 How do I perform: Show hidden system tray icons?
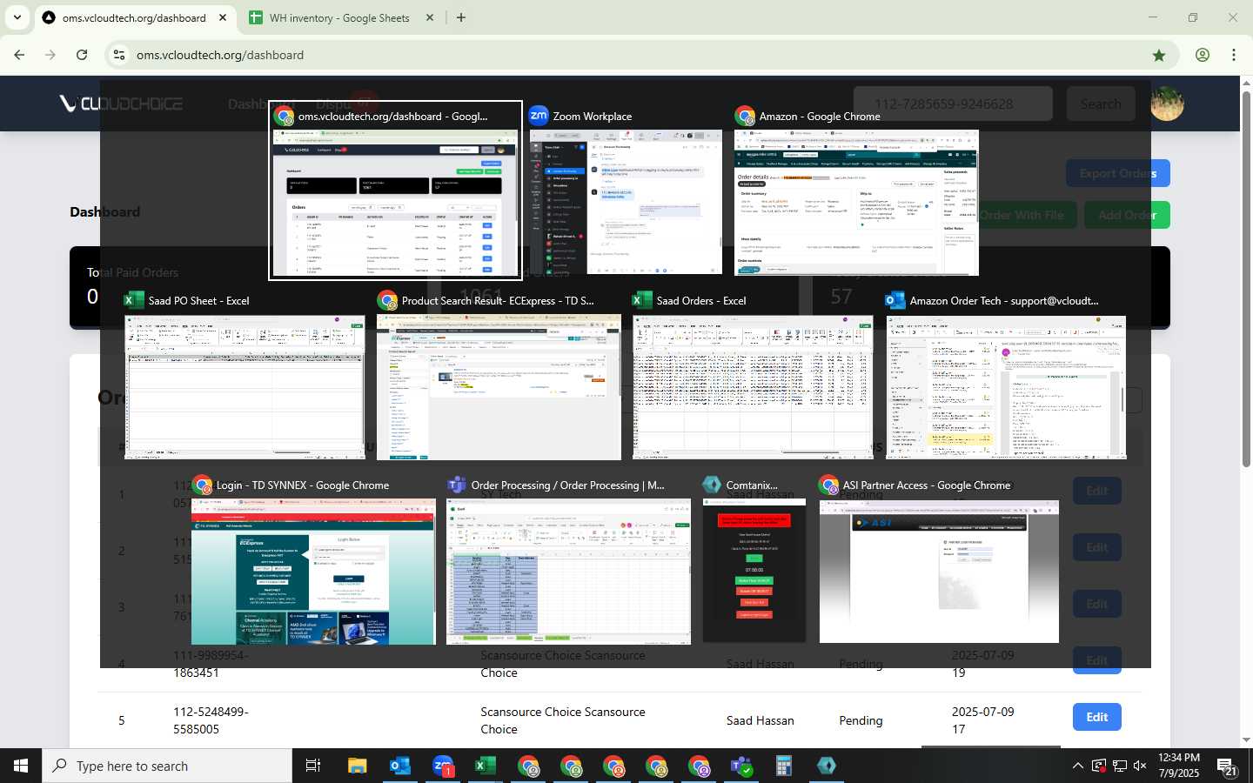(x=1077, y=766)
